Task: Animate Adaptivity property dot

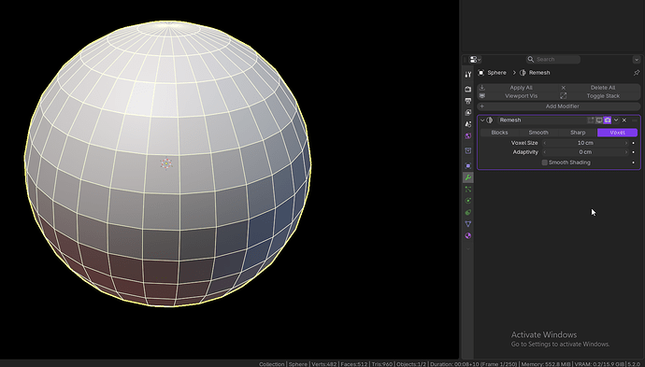Action: (634, 152)
